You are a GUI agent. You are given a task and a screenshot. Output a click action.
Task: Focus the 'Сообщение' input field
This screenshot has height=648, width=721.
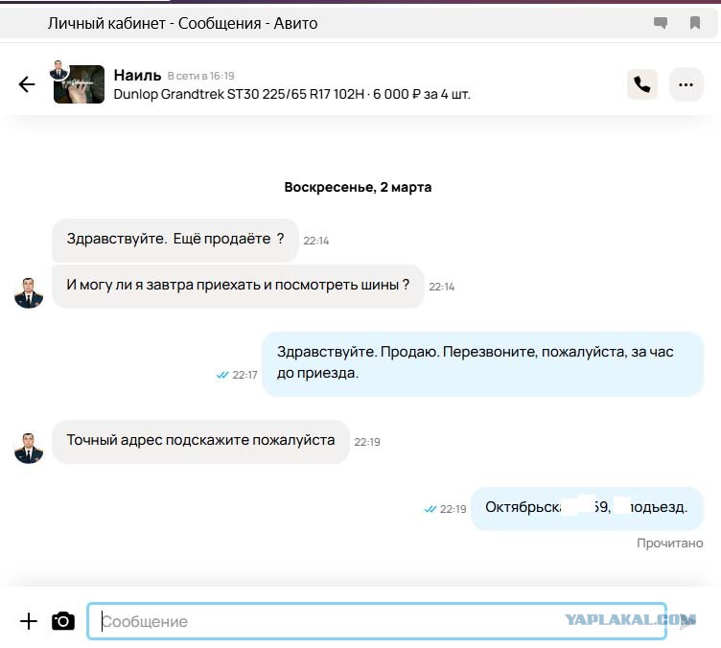tap(377, 621)
